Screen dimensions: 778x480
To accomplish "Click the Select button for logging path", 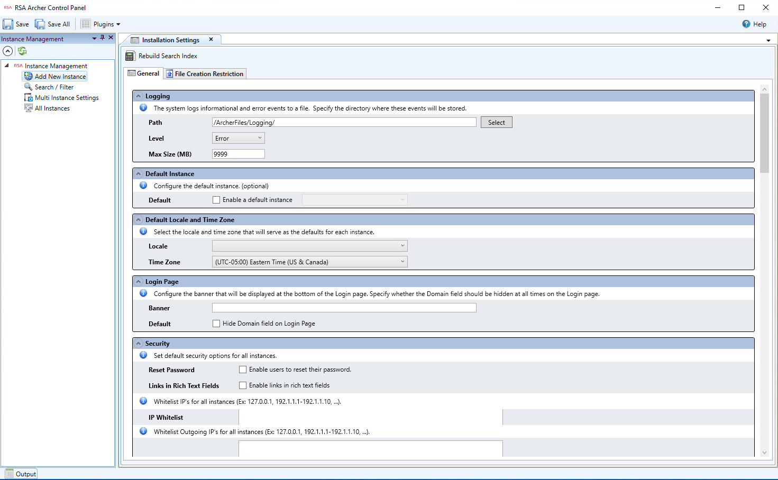I will point(497,122).
